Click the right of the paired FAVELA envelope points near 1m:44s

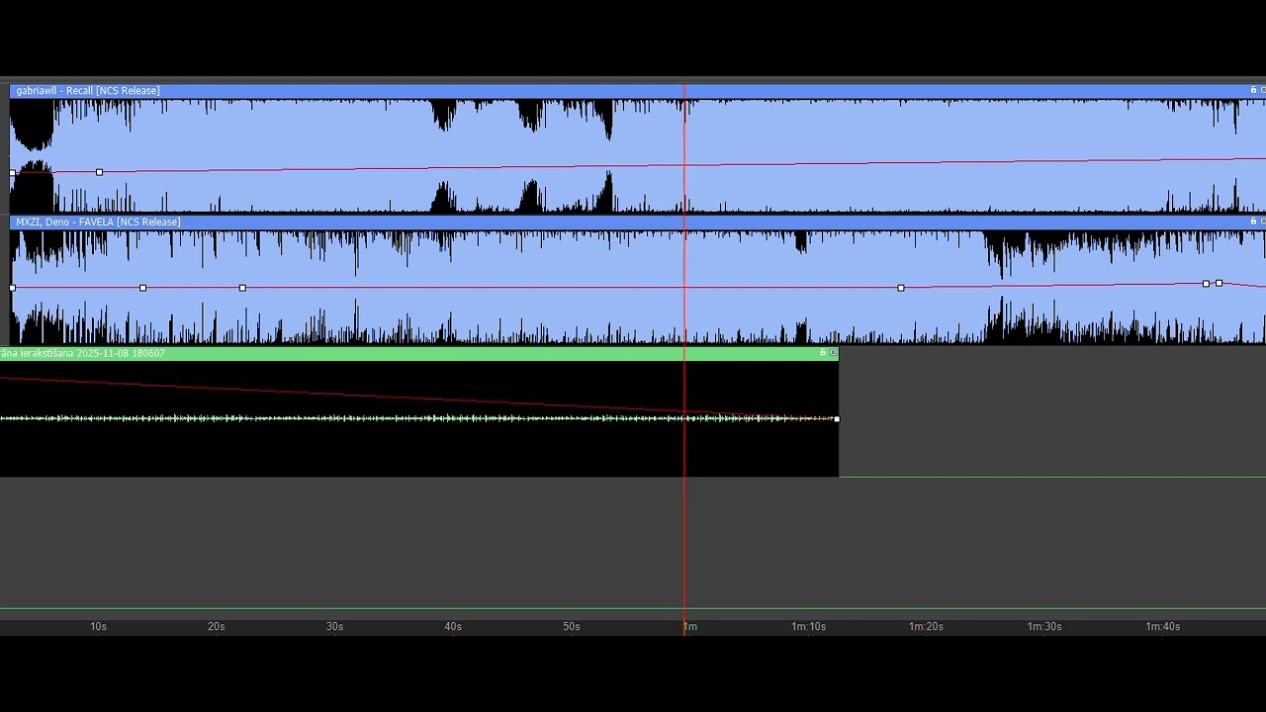click(1219, 284)
